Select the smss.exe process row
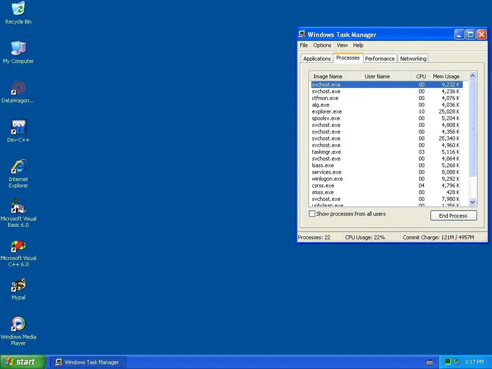 coord(387,192)
